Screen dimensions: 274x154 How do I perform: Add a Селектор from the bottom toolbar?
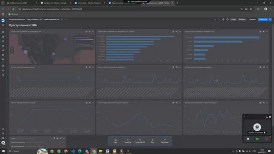coord(128,141)
